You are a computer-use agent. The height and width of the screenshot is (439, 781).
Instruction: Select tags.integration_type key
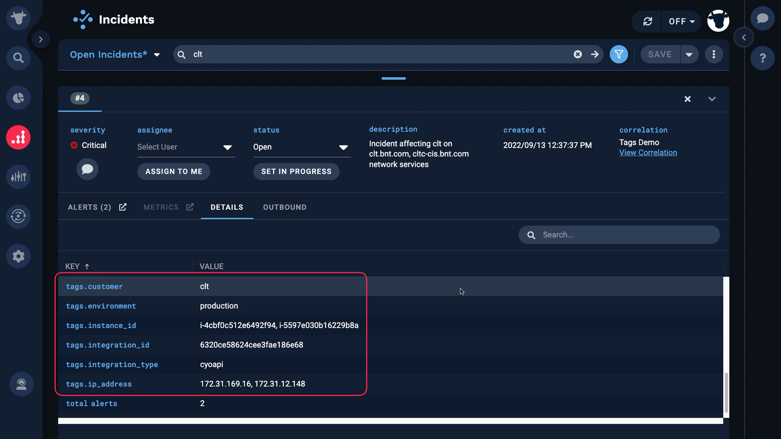112,365
